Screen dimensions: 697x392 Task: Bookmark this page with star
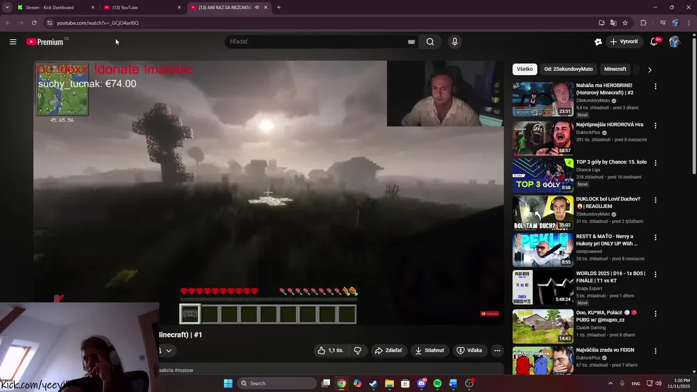coord(625,23)
